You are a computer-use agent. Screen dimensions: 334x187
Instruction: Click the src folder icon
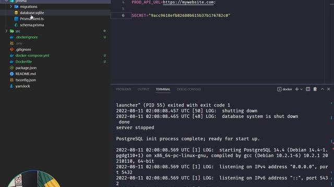coord(11,31)
